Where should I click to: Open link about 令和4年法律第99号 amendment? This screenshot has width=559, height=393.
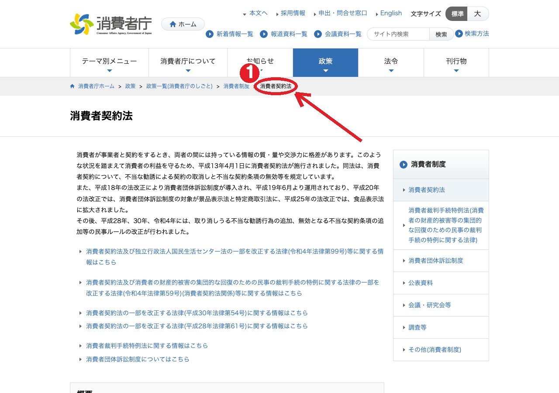click(x=235, y=257)
